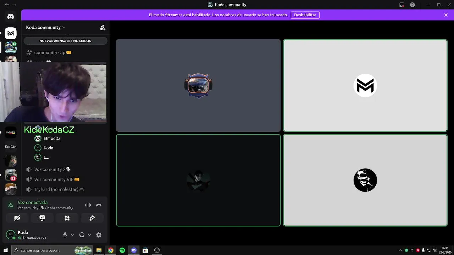Toggle microphone mute

point(65,235)
